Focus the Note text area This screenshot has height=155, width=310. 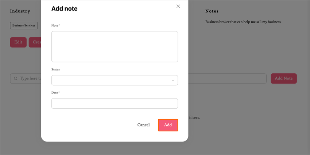pyautogui.click(x=115, y=47)
